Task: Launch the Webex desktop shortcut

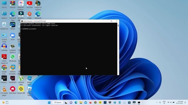Action: tap(13, 26)
